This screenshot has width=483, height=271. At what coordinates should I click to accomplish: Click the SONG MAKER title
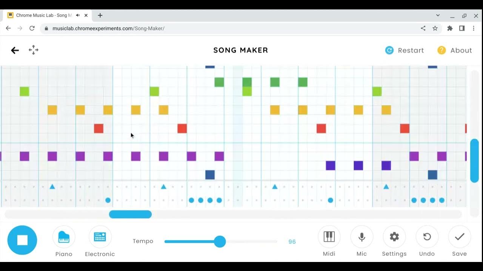(x=241, y=50)
